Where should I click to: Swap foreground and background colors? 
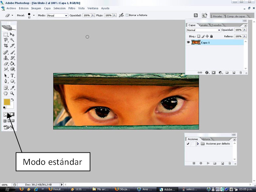[12, 99]
